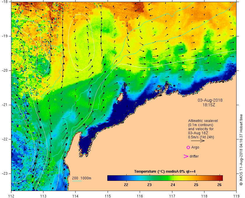The width and height of the screenshot is (245, 198).
Task: Click the vertical IMOS copyright timestamp text
Action: point(241,150)
